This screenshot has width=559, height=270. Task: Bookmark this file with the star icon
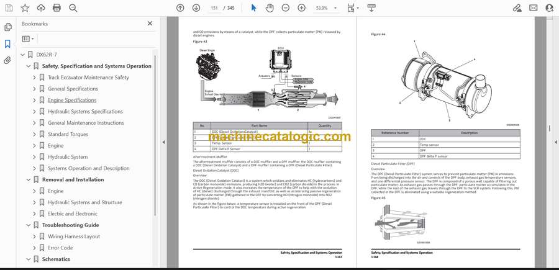pyautogui.click(x=25, y=8)
